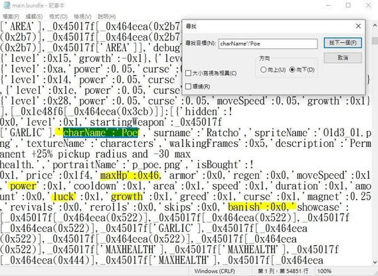
Task: Close the 尋找 dialog with its X
Action: pos(357,26)
